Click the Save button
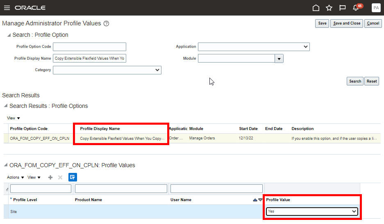 322,23
